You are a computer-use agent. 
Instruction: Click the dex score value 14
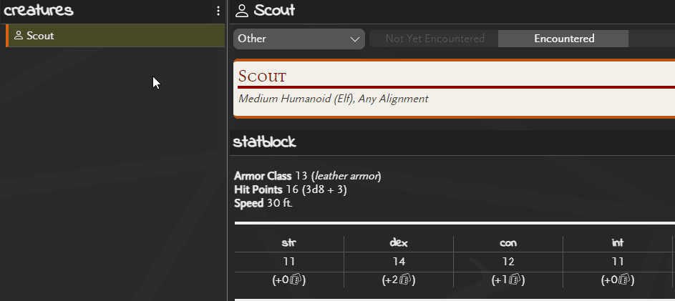coord(399,262)
